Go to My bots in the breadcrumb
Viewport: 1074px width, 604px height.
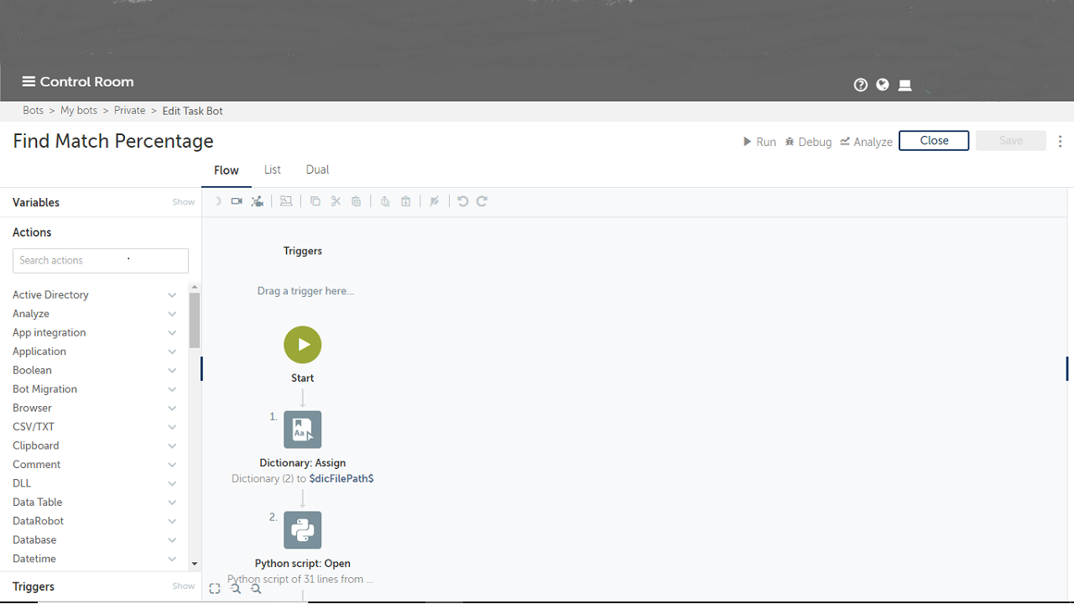click(79, 111)
